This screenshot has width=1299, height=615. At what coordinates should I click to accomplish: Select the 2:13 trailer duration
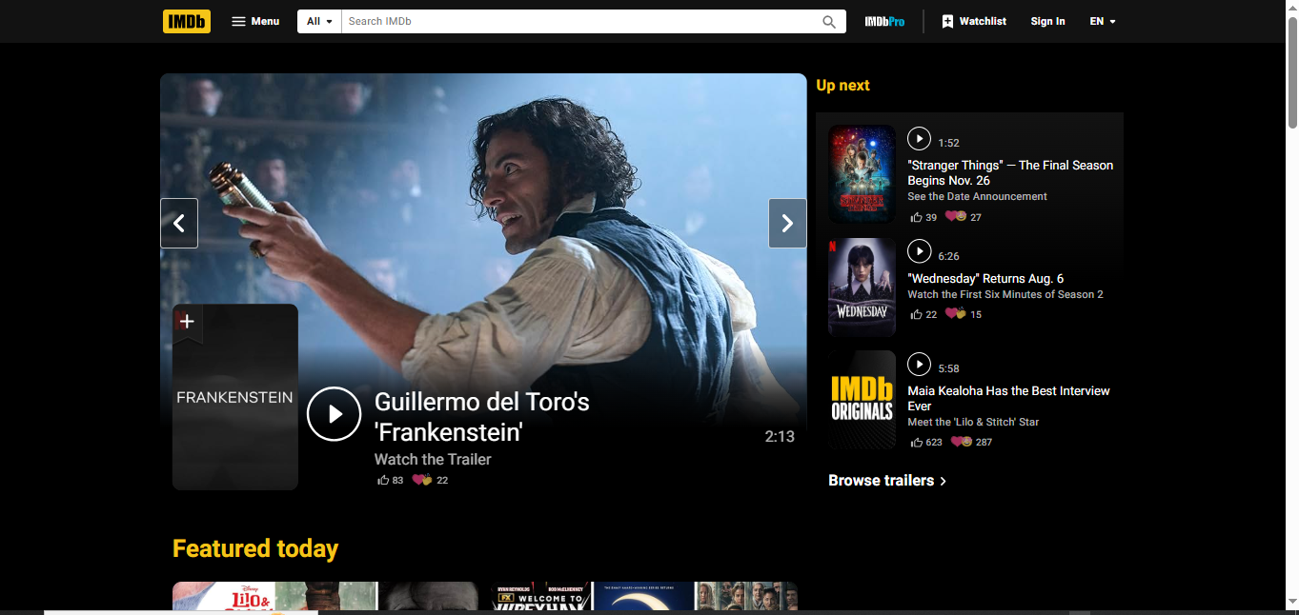(780, 437)
